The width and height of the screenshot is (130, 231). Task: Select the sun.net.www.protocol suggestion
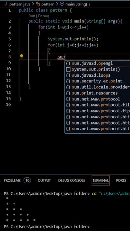(98, 99)
